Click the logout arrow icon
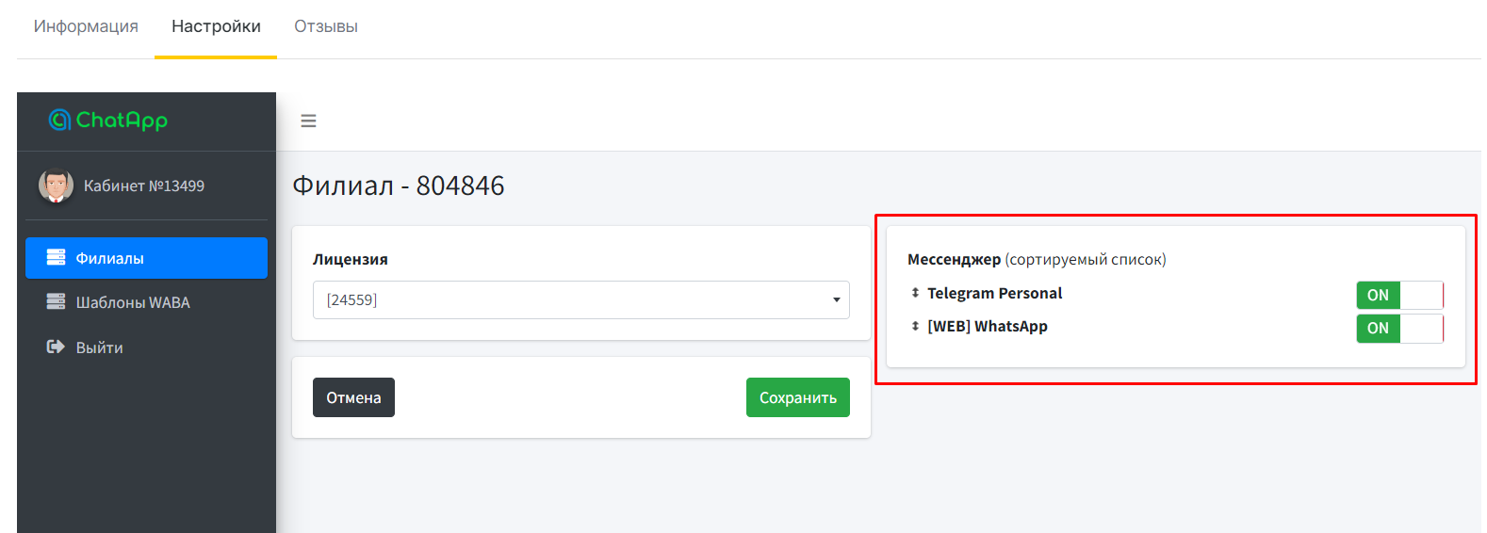This screenshot has height=533, width=1487. point(56,347)
